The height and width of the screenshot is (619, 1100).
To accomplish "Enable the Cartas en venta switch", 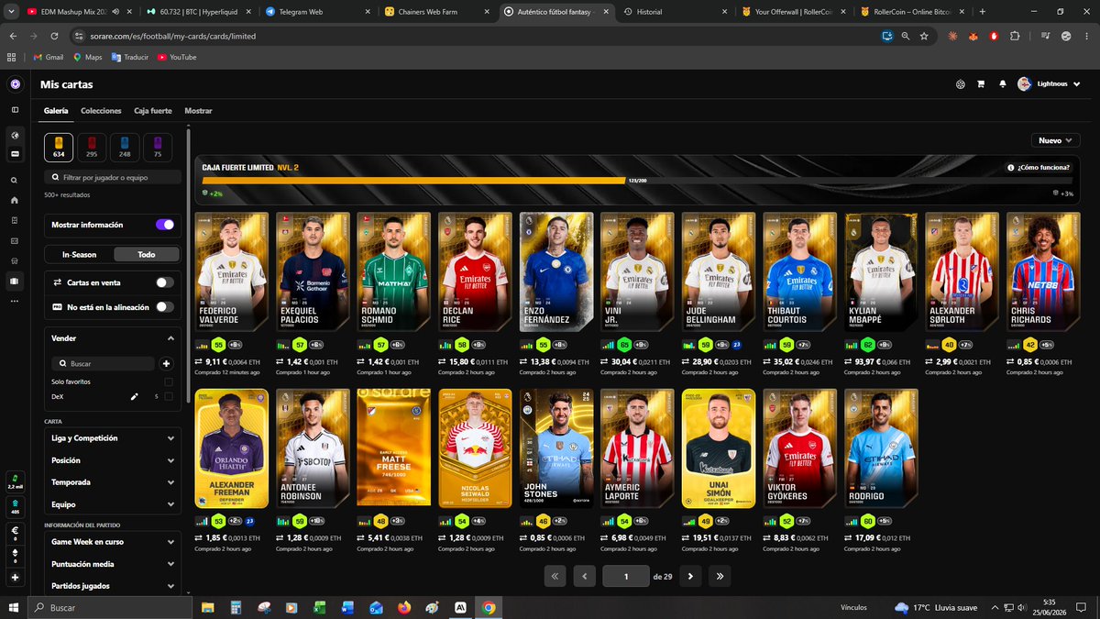I will click(x=165, y=282).
